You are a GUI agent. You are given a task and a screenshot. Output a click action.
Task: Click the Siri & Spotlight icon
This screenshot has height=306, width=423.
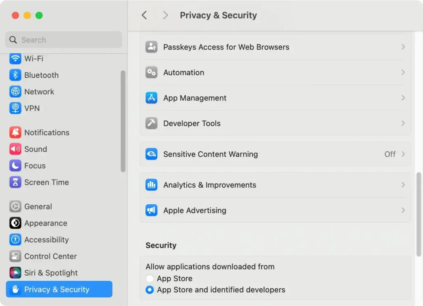coord(15,273)
